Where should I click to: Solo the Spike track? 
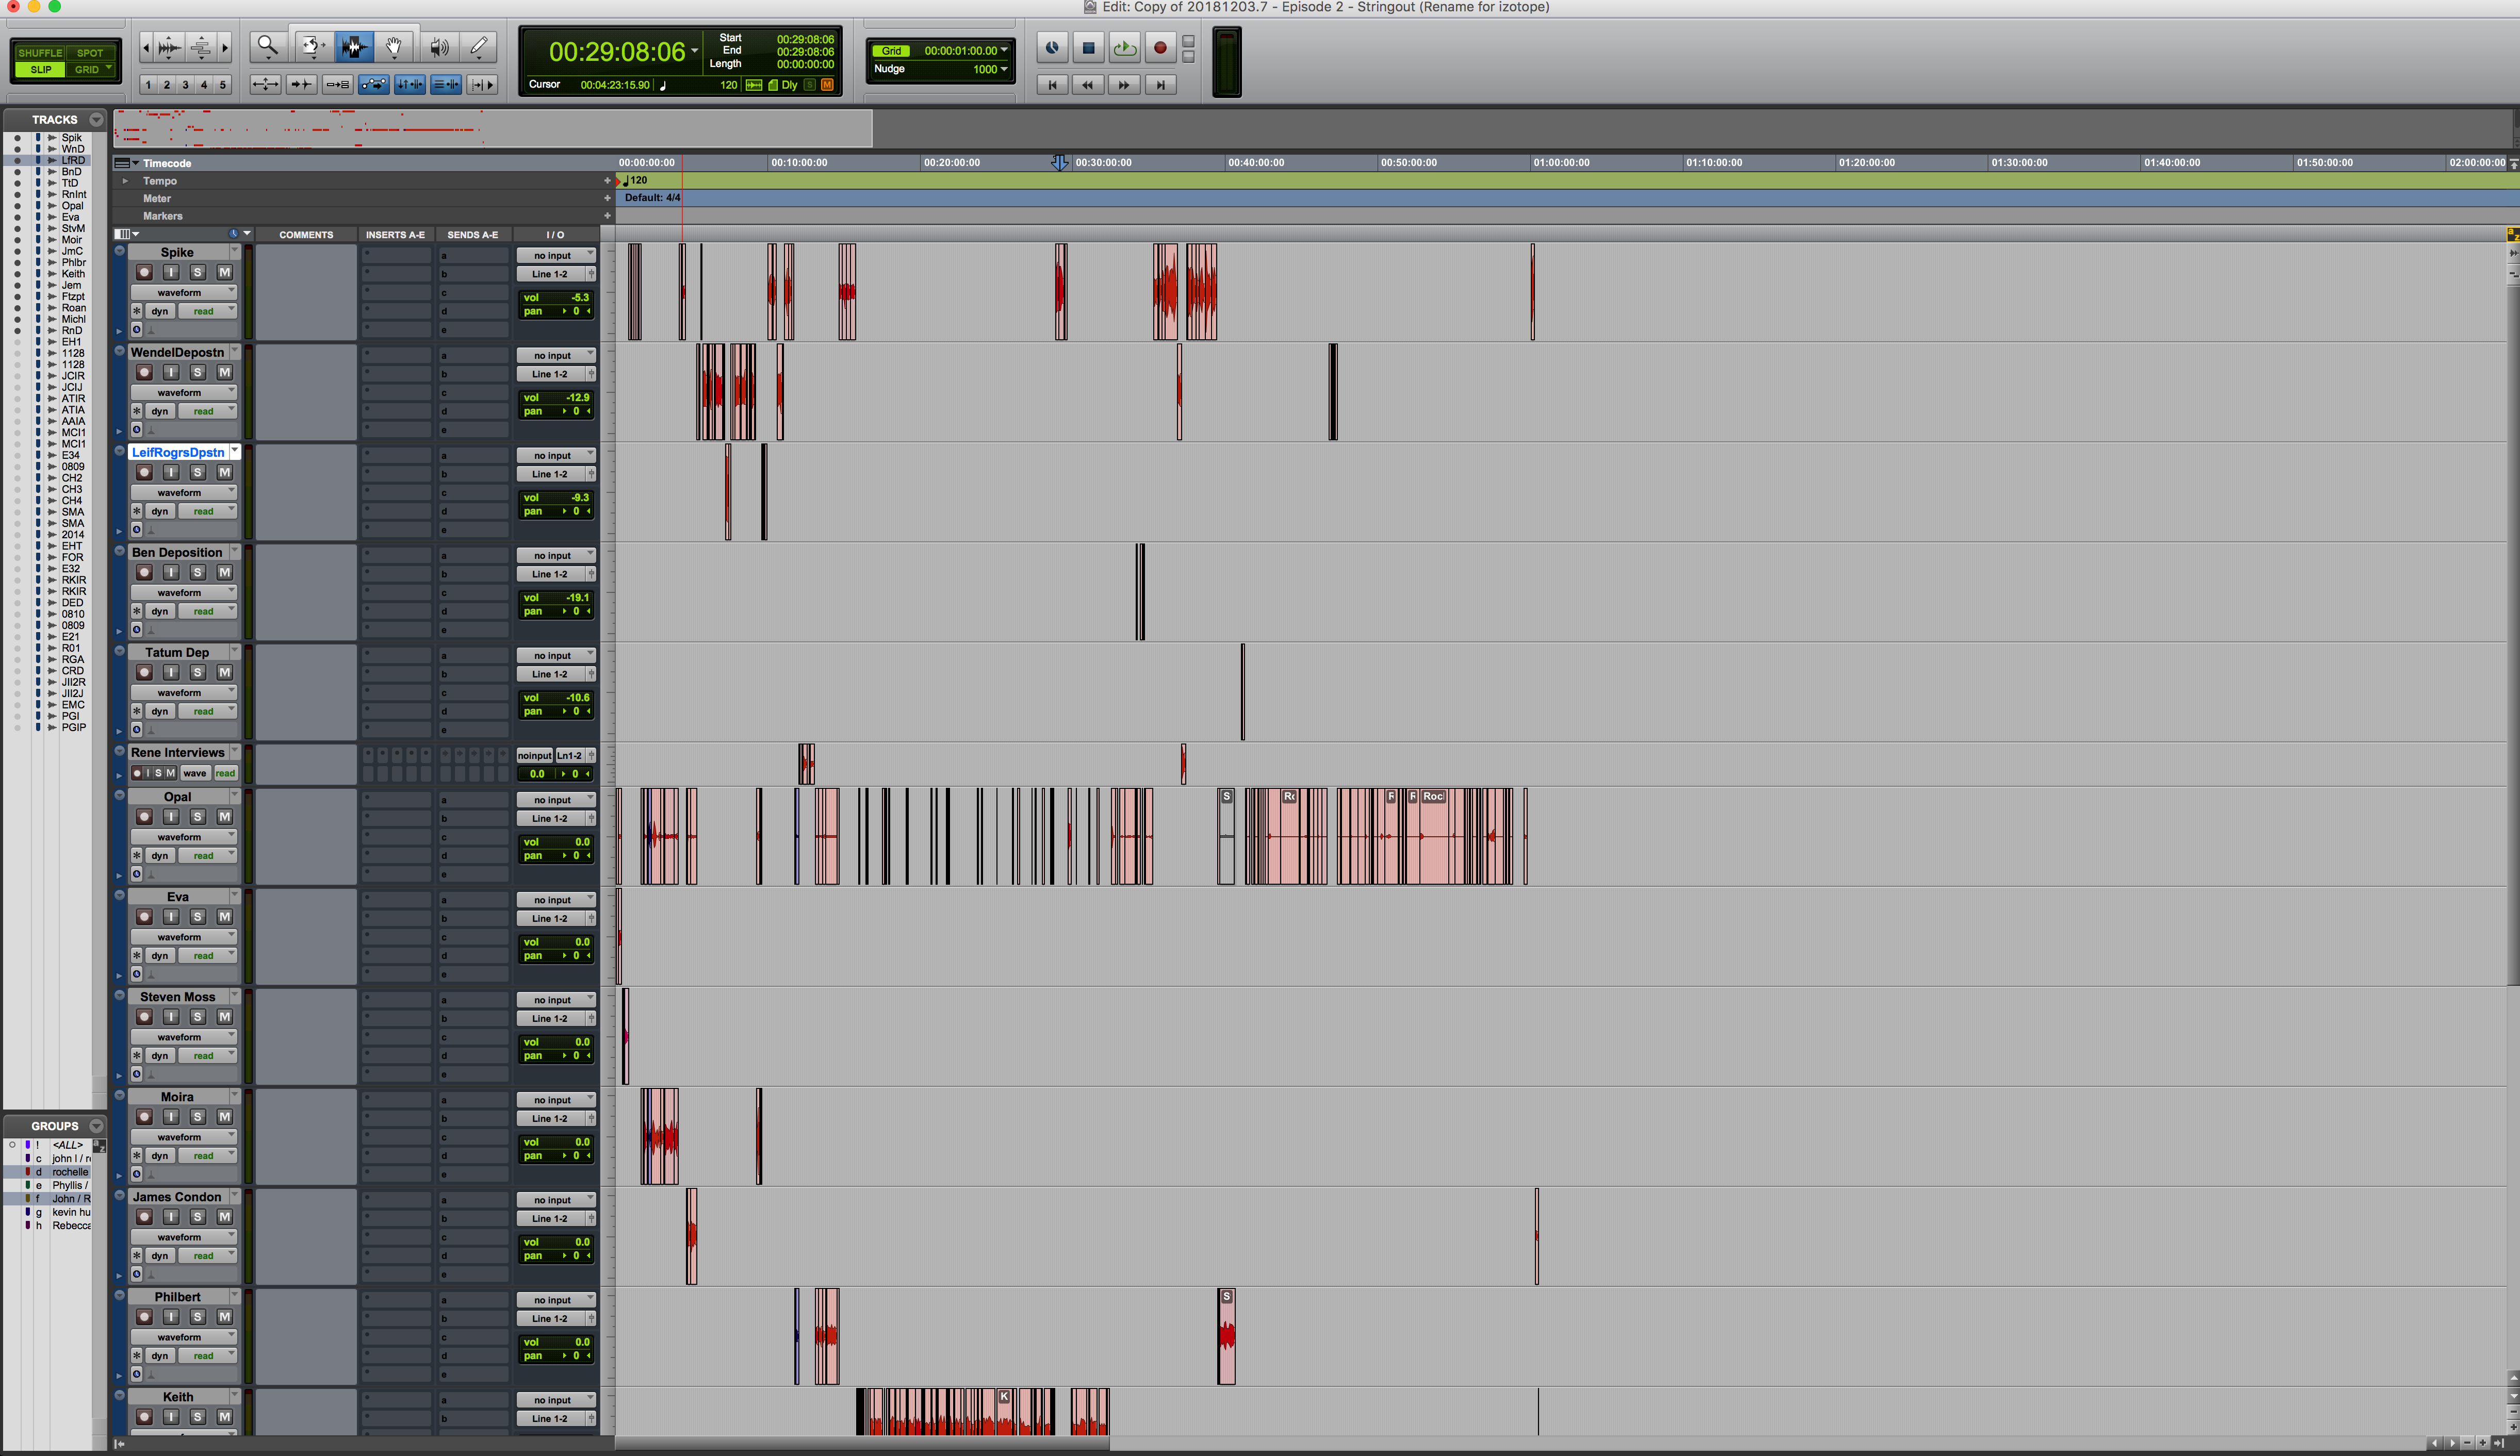click(x=198, y=272)
